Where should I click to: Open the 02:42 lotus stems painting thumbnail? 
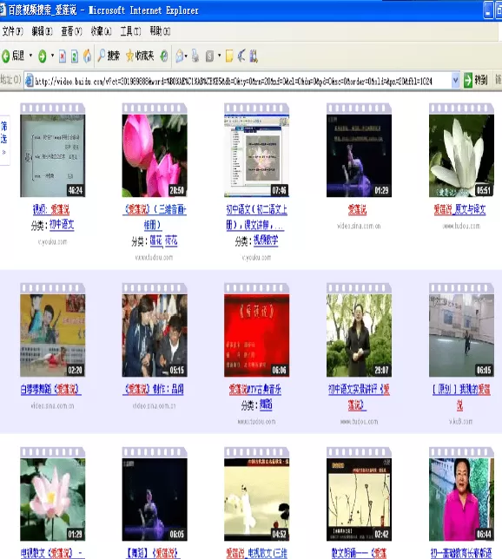coord(359,499)
